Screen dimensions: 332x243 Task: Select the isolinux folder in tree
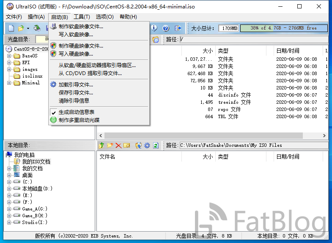(33, 76)
